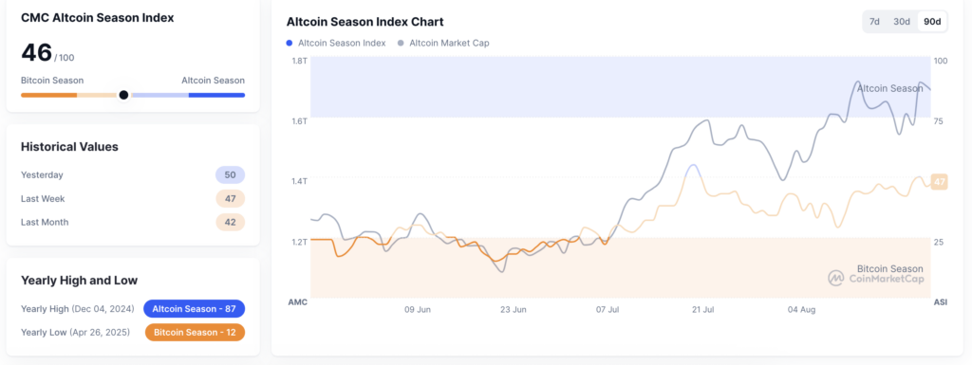Toggle Altcoin Season Index legend dot
Viewport: 972px width, 365px height.
pyautogui.click(x=290, y=44)
